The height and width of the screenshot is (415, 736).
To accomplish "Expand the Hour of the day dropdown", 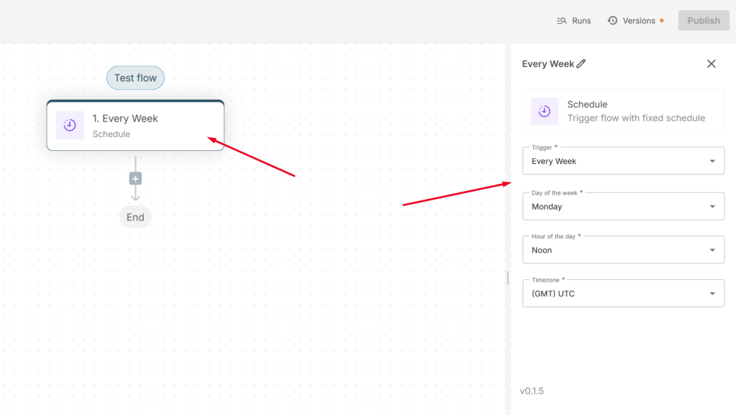I will [623, 250].
